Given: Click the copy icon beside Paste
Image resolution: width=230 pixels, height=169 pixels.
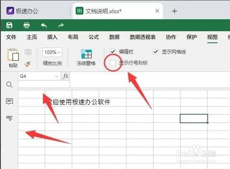Looking at the screenshot, I should click(x=28, y=52).
